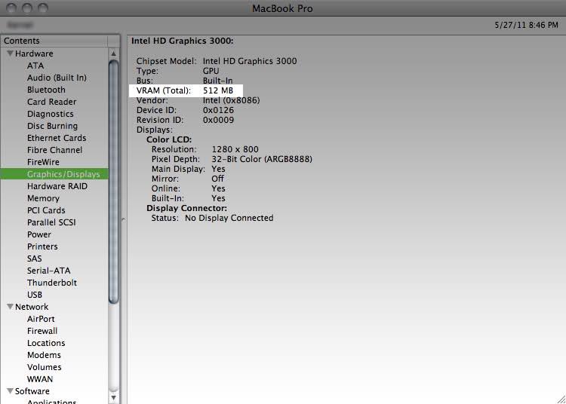
Task: Collapse the Hardware disclosure triangle
Action: tap(10, 54)
